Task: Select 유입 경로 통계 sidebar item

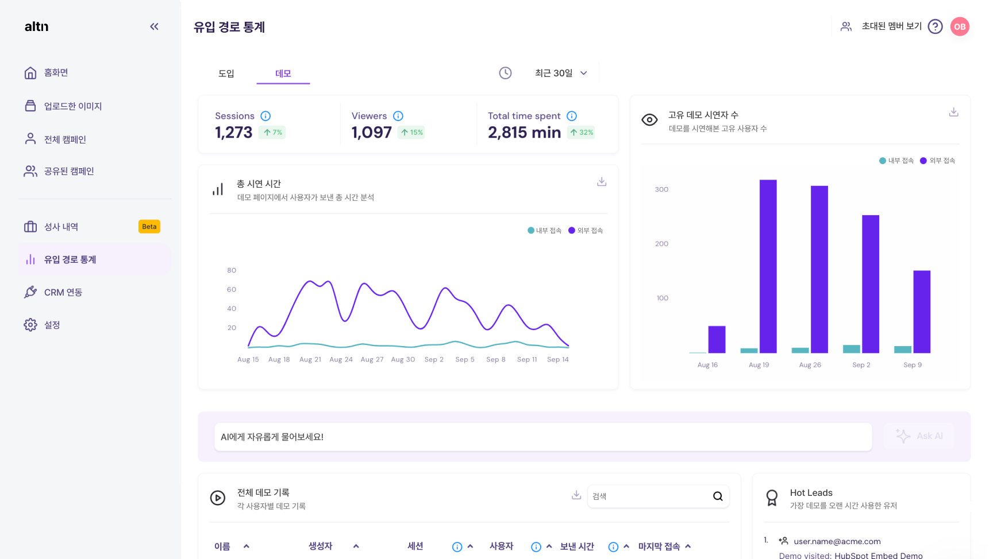Action: [94, 259]
